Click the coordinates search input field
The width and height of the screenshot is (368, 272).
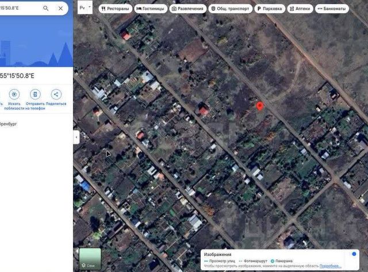tap(20, 8)
